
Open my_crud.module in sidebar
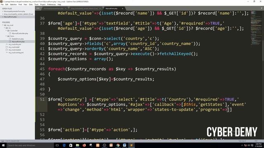[14, 50]
